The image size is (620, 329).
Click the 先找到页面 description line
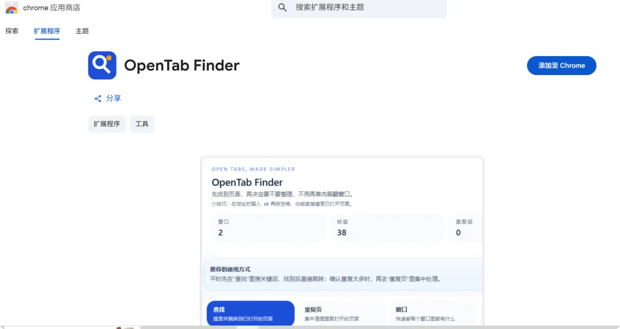pyautogui.click(x=282, y=194)
